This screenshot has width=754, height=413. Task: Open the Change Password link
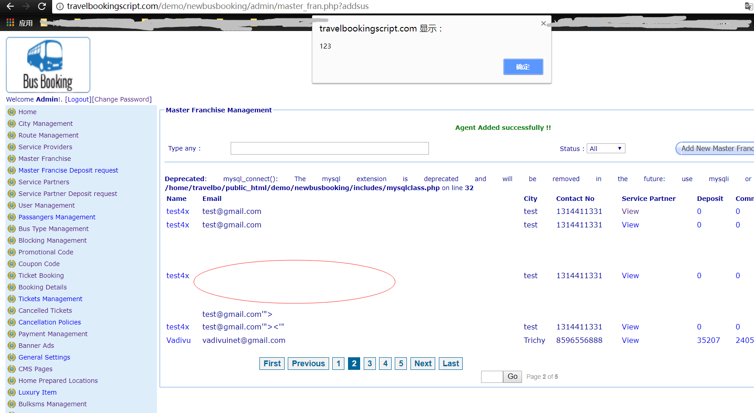122,99
